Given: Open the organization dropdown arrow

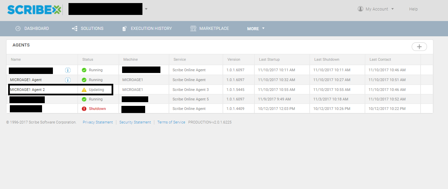Looking at the screenshot, I should tap(146, 9).
